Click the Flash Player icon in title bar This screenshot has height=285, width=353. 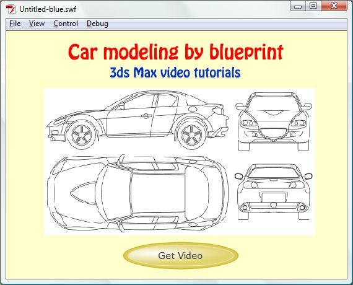click(11, 9)
